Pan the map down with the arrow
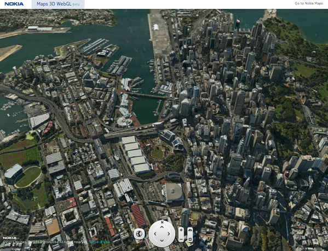The image size is (328, 251). click(162, 241)
